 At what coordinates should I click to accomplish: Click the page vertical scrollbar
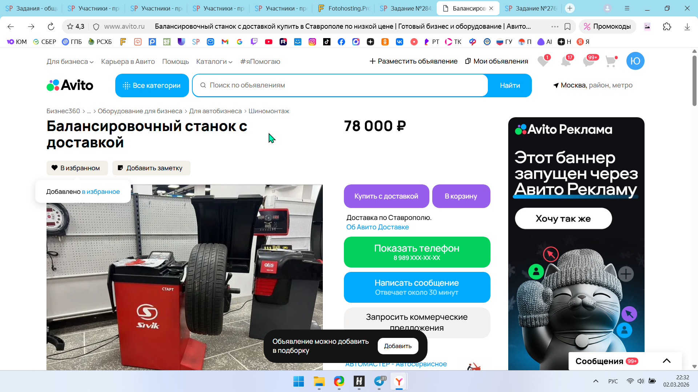[x=694, y=209]
